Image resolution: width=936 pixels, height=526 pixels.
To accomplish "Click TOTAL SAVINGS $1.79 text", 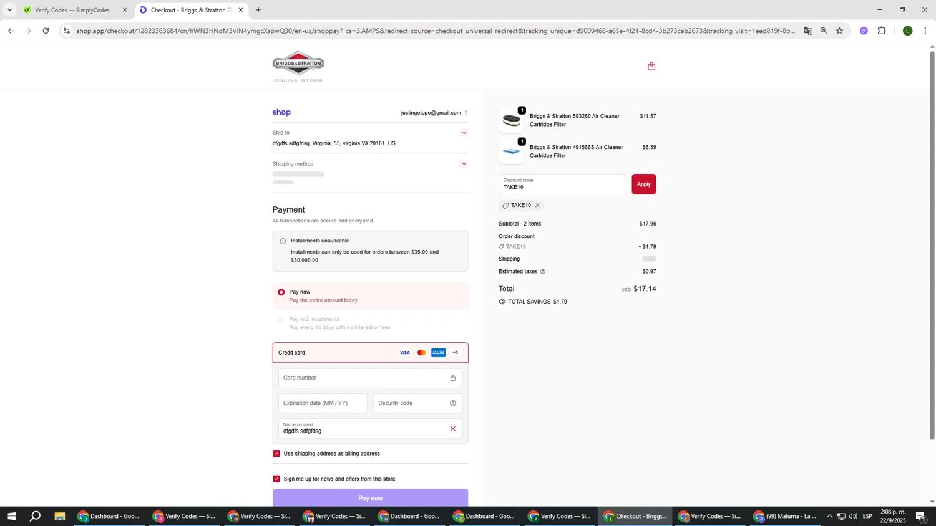I will click(537, 302).
